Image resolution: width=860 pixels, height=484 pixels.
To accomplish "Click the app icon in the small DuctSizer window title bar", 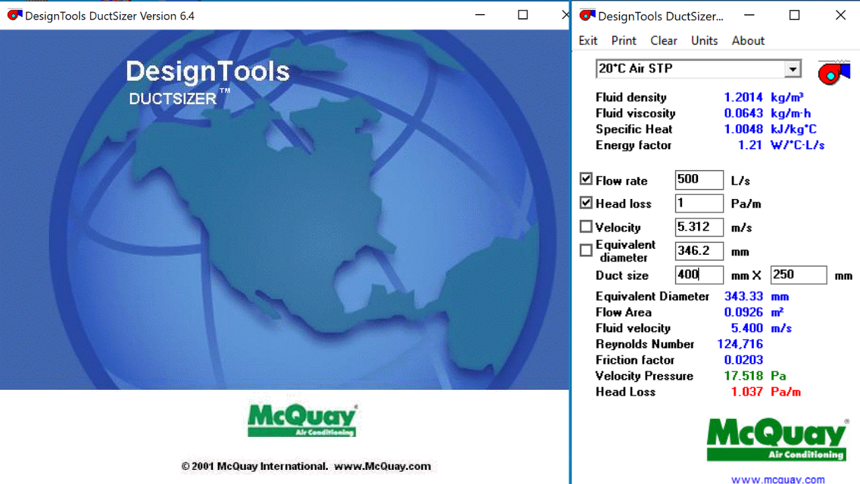I will [587, 15].
